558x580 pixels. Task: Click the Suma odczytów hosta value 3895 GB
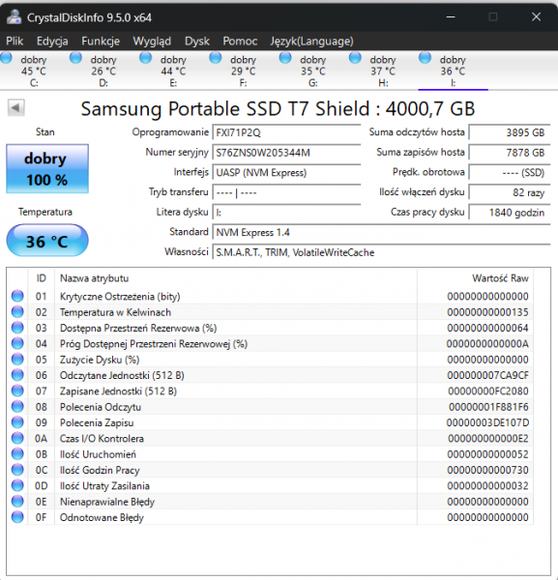pos(510,132)
